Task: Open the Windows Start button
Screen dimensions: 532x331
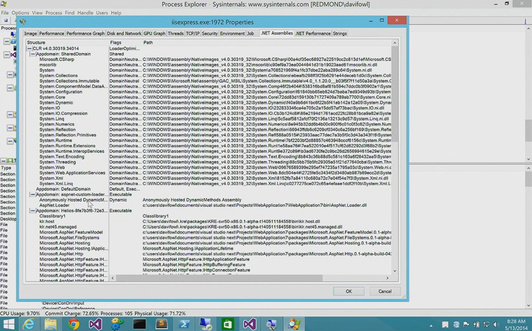Action: pyautogui.click(x=9, y=324)
